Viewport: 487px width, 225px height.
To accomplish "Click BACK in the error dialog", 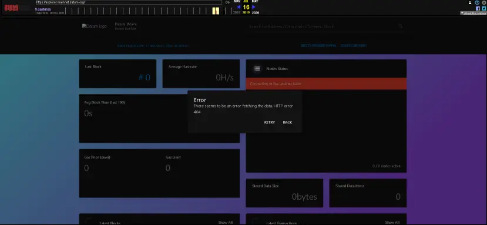I will 287,122.
